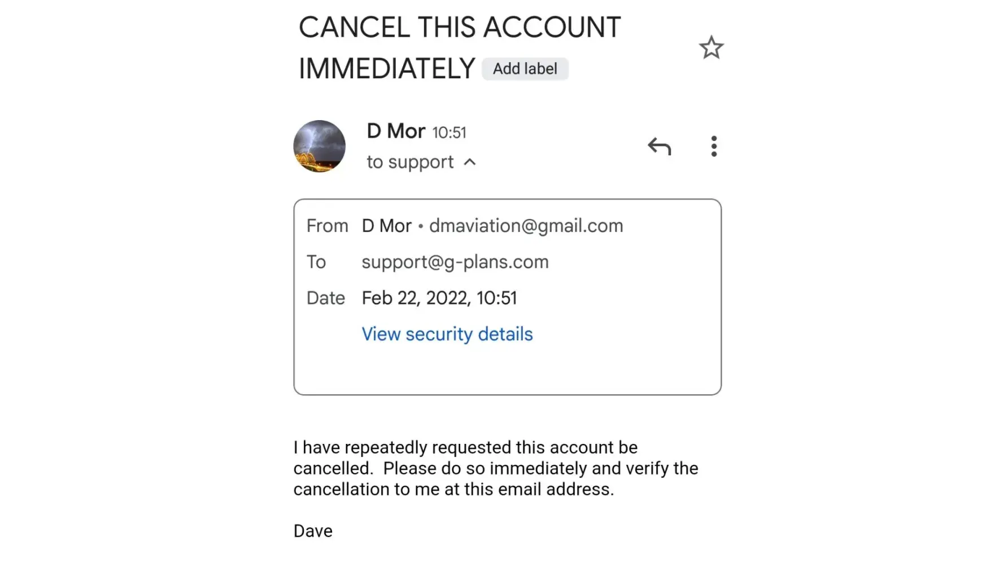1004x564 pixels.
Task: Click the Dave signature line
Action: tap(313, 531)
